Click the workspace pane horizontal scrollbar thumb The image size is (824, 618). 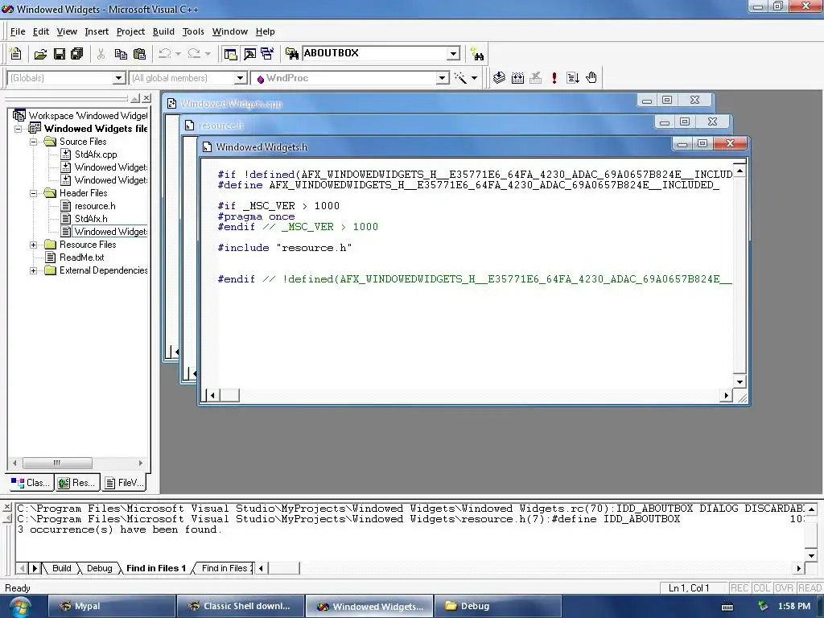pyautogui.click(x=57, y=463)
